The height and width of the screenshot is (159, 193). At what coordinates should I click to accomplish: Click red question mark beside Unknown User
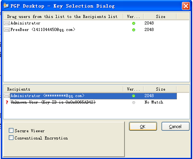(7, 102)
